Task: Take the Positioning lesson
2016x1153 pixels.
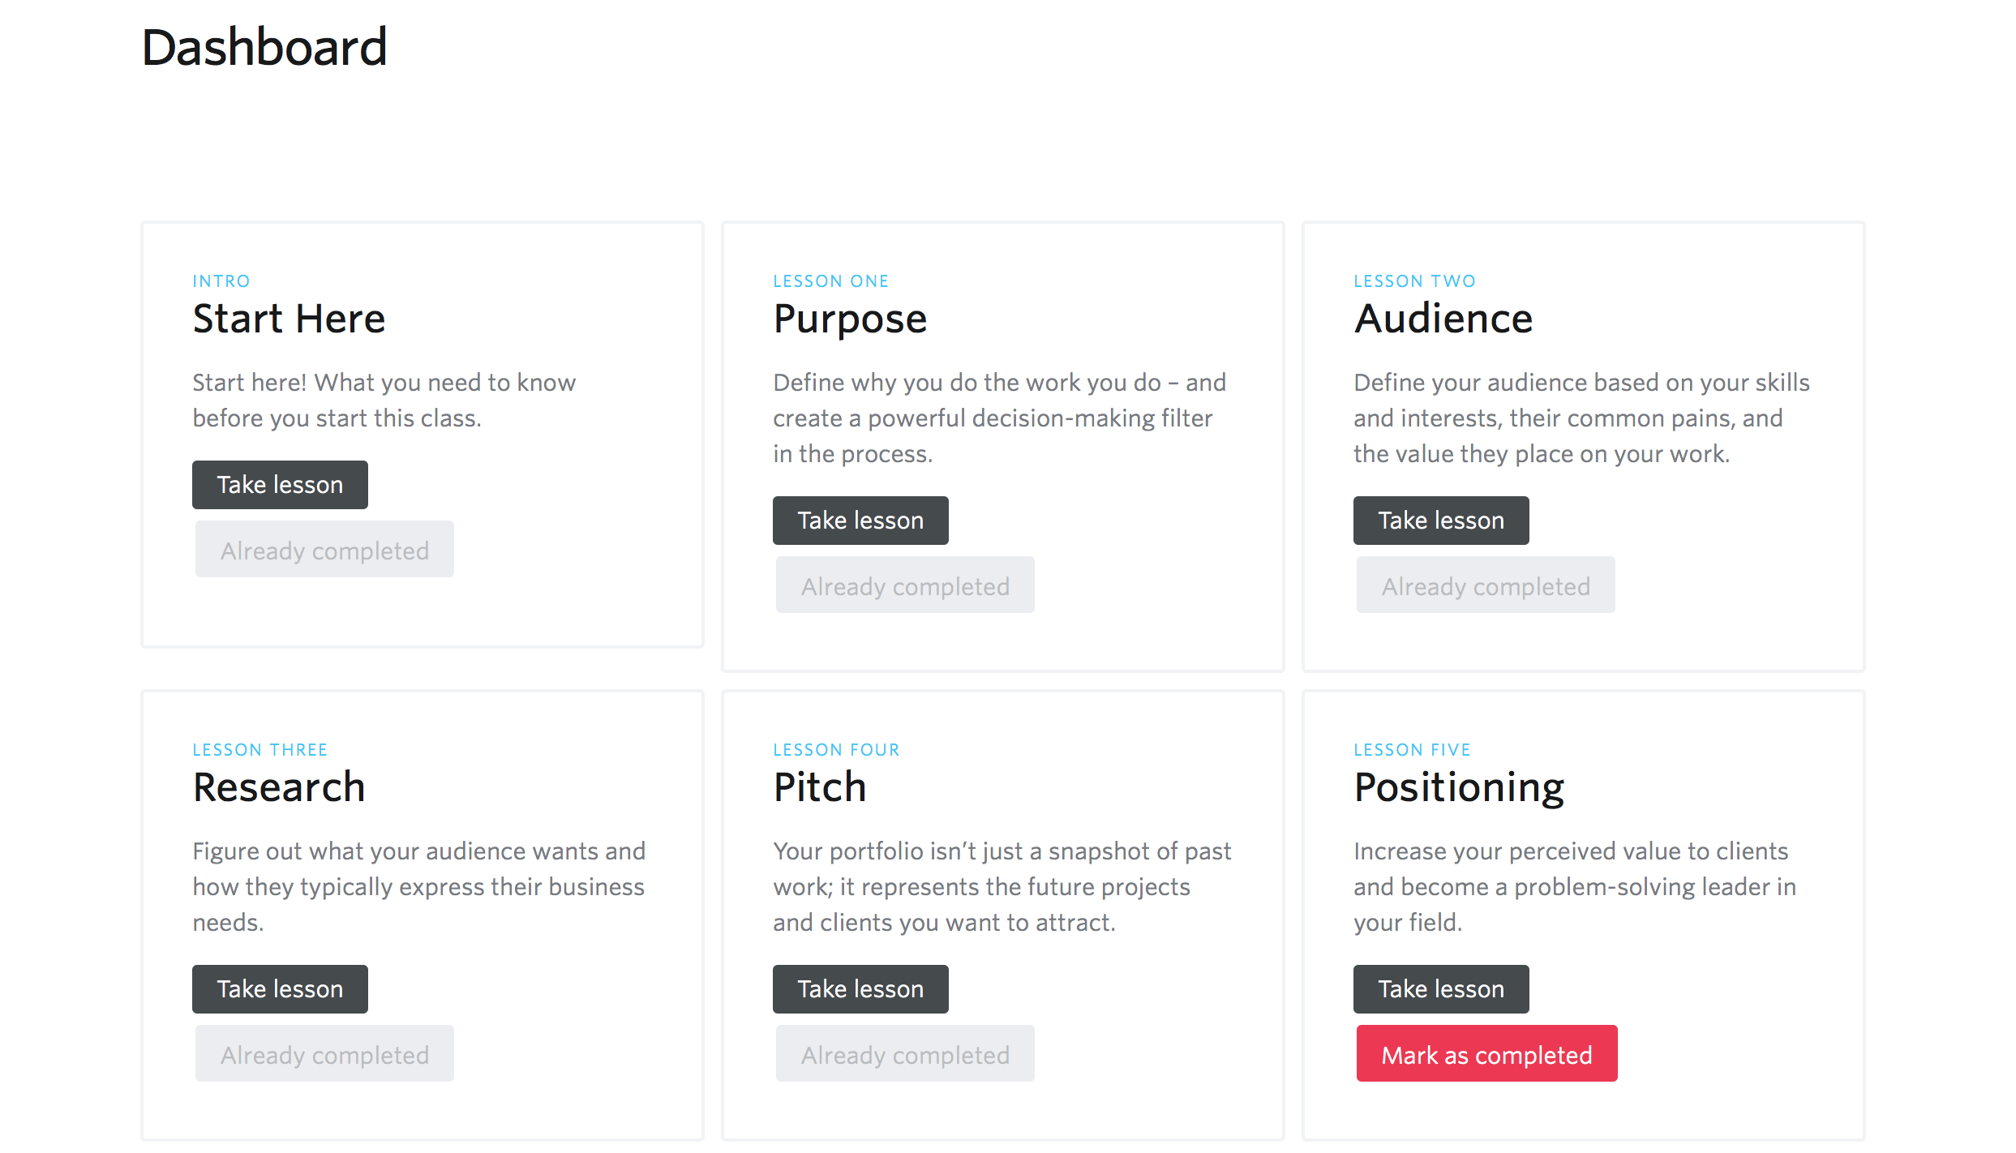Action: (x=1441, y=989)
